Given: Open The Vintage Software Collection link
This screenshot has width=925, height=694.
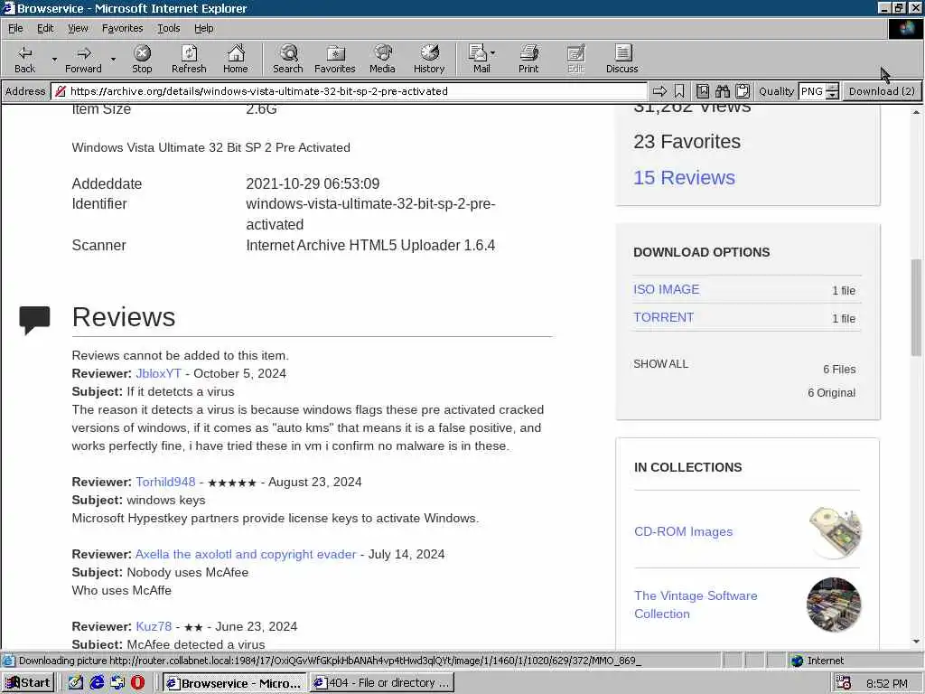Looking at the screenshot, I should [696, 605].
